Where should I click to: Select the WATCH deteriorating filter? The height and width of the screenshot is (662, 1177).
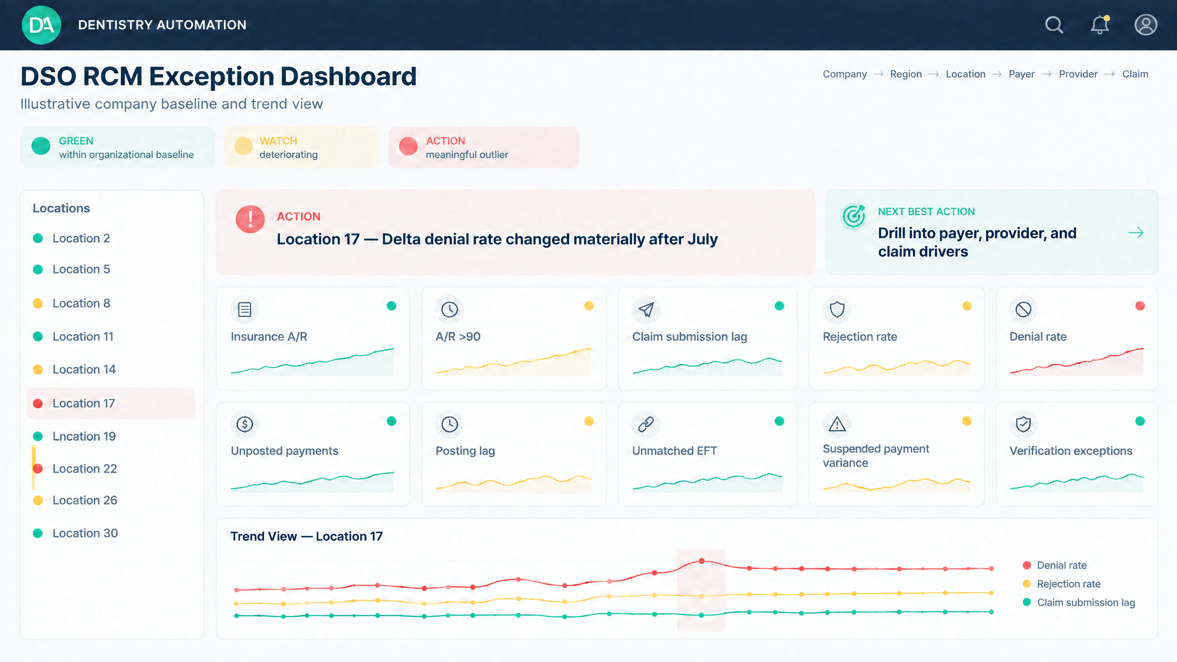click(x=301, y=148)
